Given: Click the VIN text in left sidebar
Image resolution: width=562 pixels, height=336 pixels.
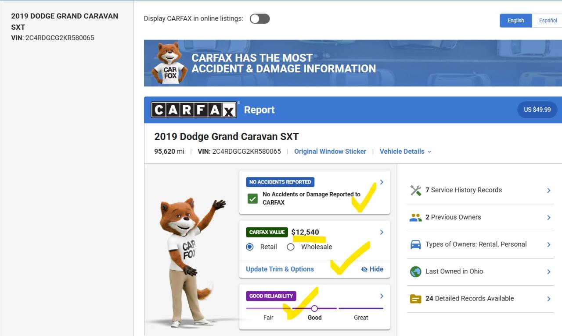Looking at the screenshot, I should tap(53, 38).
